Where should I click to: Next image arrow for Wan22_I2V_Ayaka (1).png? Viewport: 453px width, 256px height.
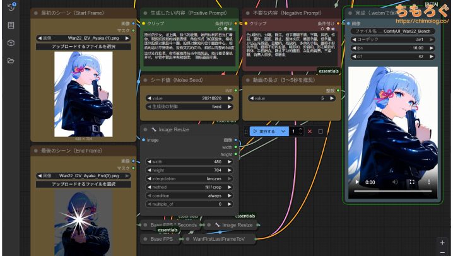click(x=127, y=38)
